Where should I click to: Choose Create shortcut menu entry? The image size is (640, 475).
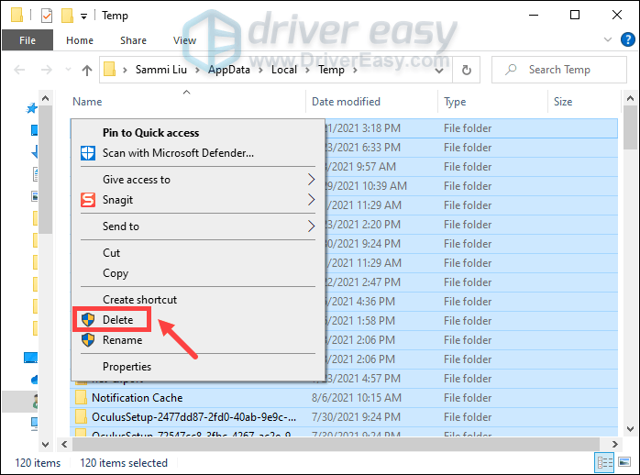click(139, 300)
